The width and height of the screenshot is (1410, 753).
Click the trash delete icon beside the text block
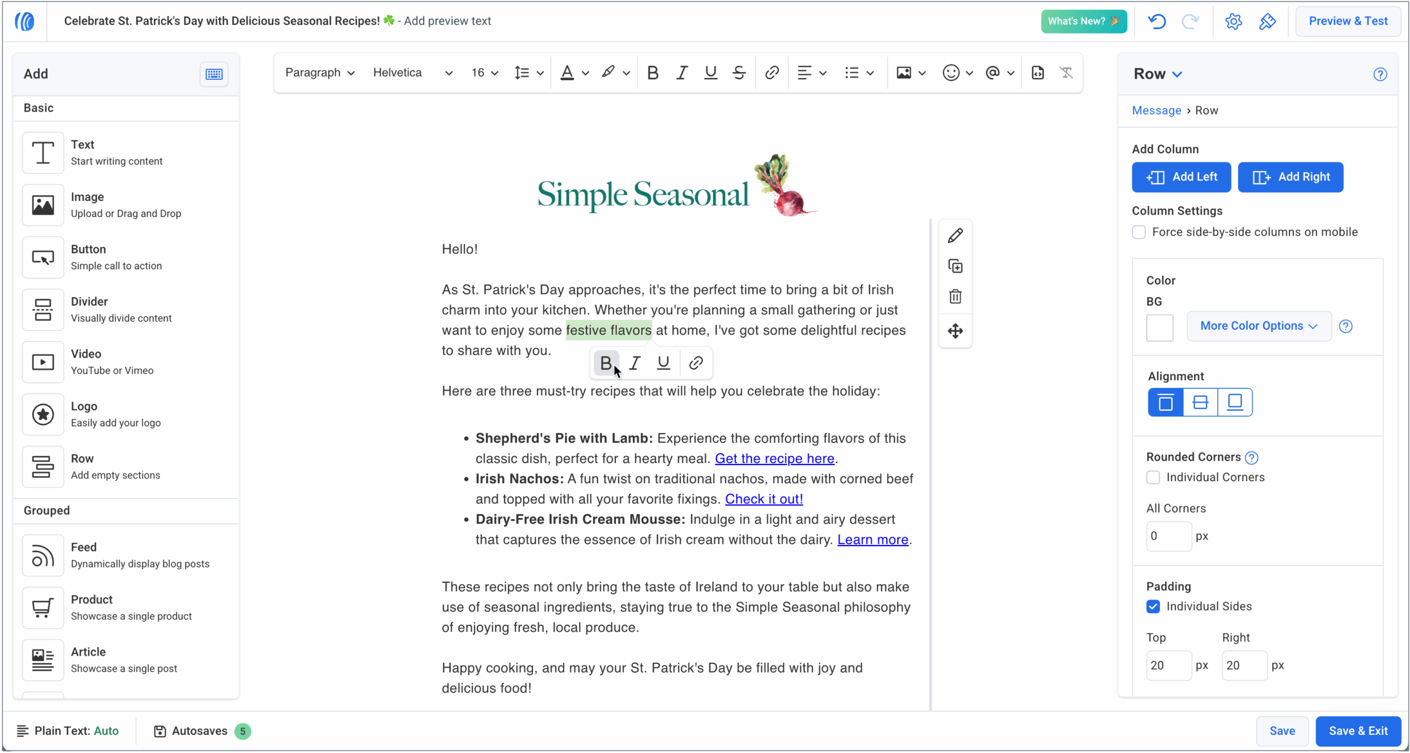[x=955, y=297]
